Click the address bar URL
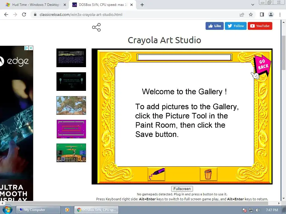The image size is (286, 214). (x=81, y=14)
